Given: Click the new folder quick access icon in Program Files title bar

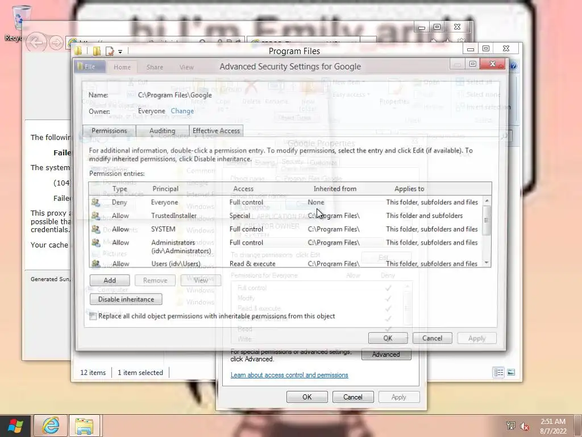Looking at the screenshot, I should point(97,51).
